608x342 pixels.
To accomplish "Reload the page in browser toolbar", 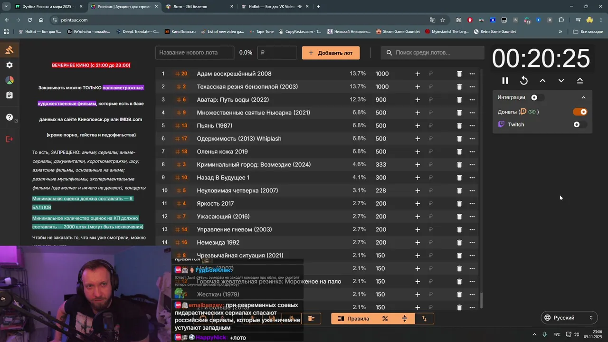I will [29, 20].
